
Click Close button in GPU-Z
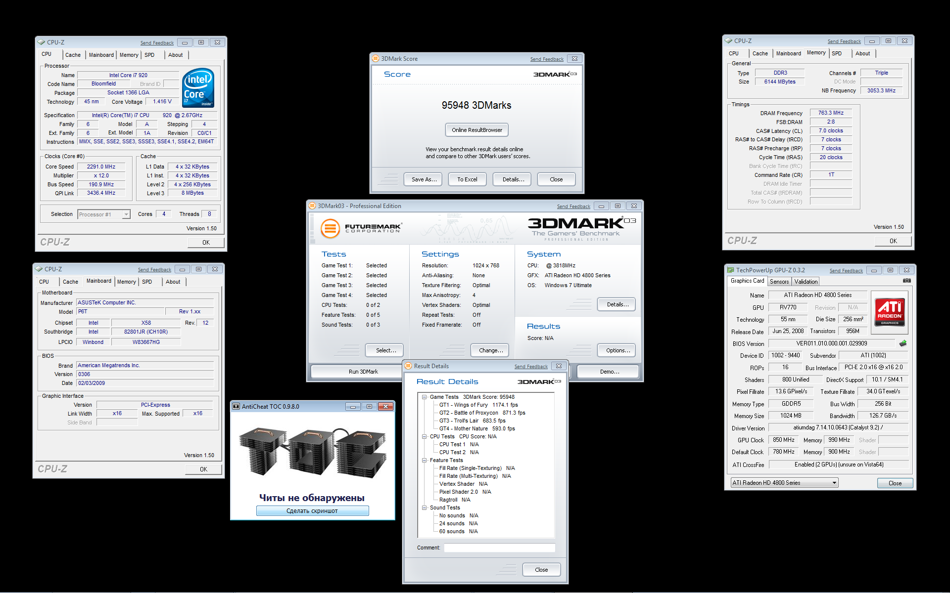(895, 483)
